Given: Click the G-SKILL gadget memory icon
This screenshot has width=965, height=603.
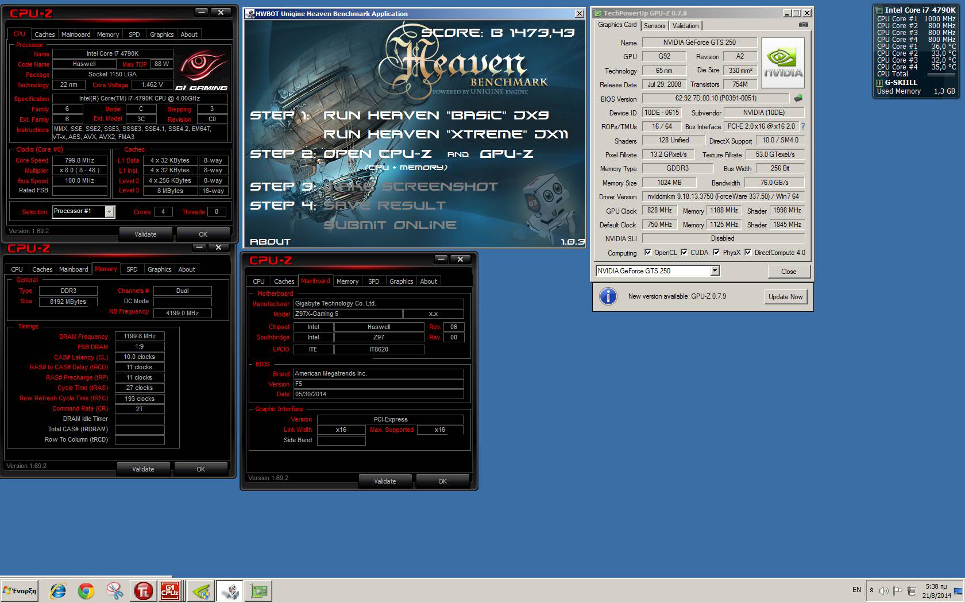Looking at the screenshot, I should click(x=879, y=83).
